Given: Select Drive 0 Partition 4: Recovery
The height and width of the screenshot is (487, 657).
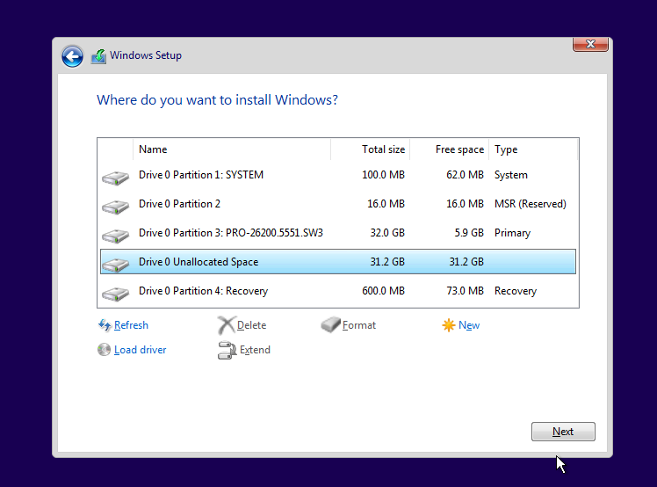Looking at the screenshot, I should 338,291.
